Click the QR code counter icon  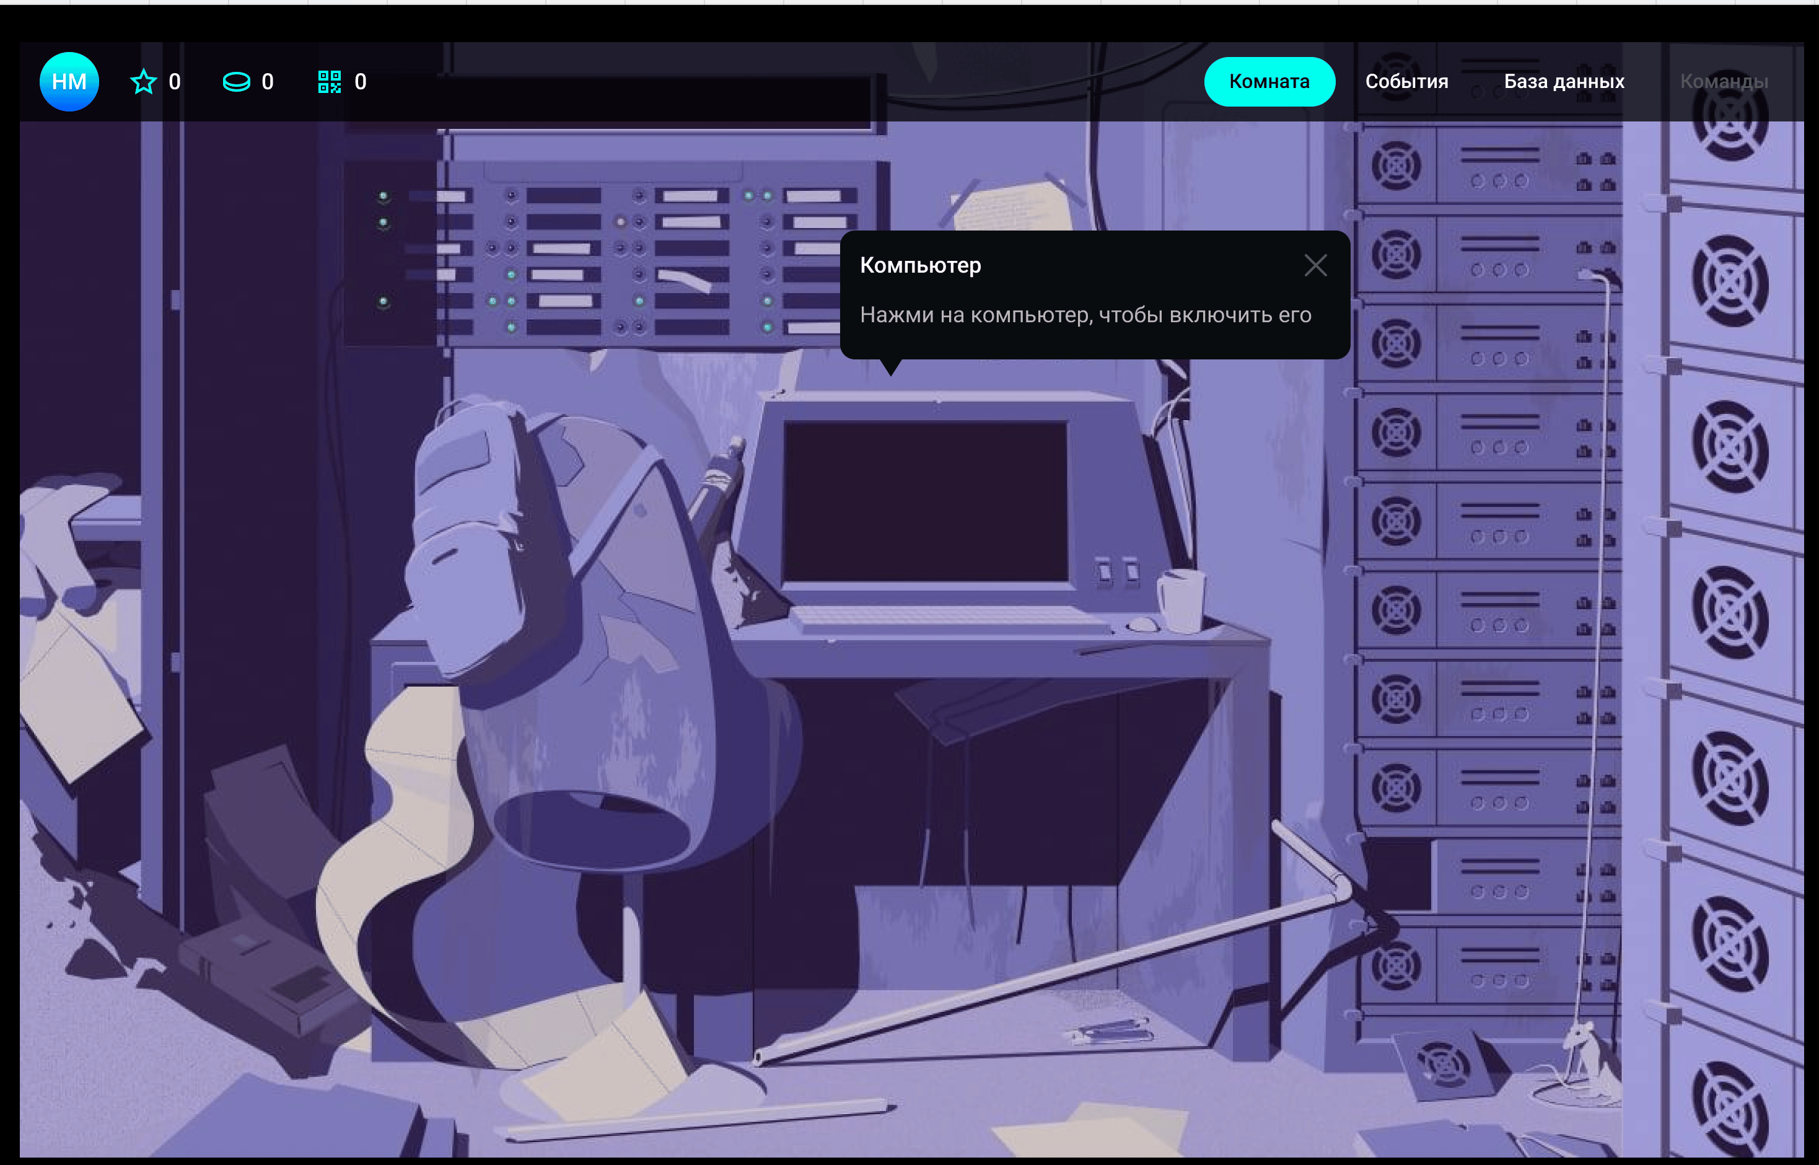pyautogui.click(x=329, y=82)
